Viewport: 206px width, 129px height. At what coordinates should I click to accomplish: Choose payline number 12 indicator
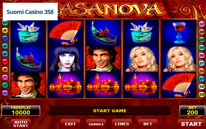coord(202,24)
